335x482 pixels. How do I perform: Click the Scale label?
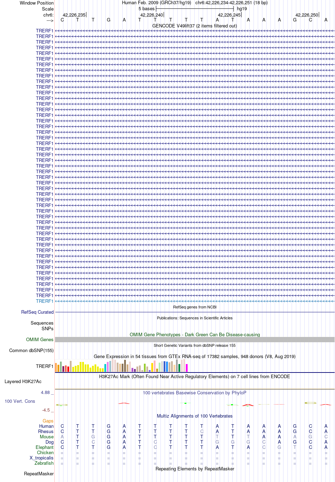(x=48, y=9)
